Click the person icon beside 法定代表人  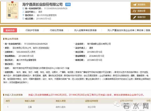click(23, 12)
